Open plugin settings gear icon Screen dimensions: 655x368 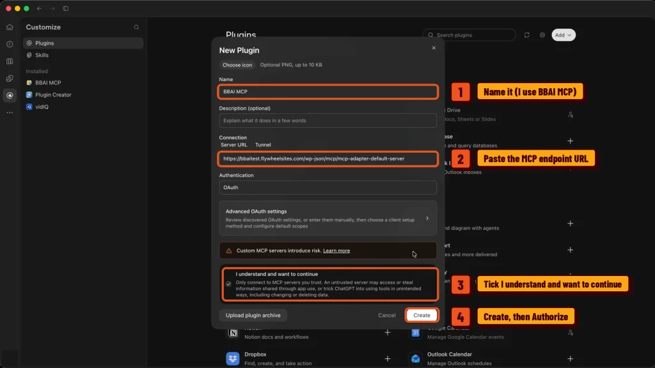[x=542, y=35]
